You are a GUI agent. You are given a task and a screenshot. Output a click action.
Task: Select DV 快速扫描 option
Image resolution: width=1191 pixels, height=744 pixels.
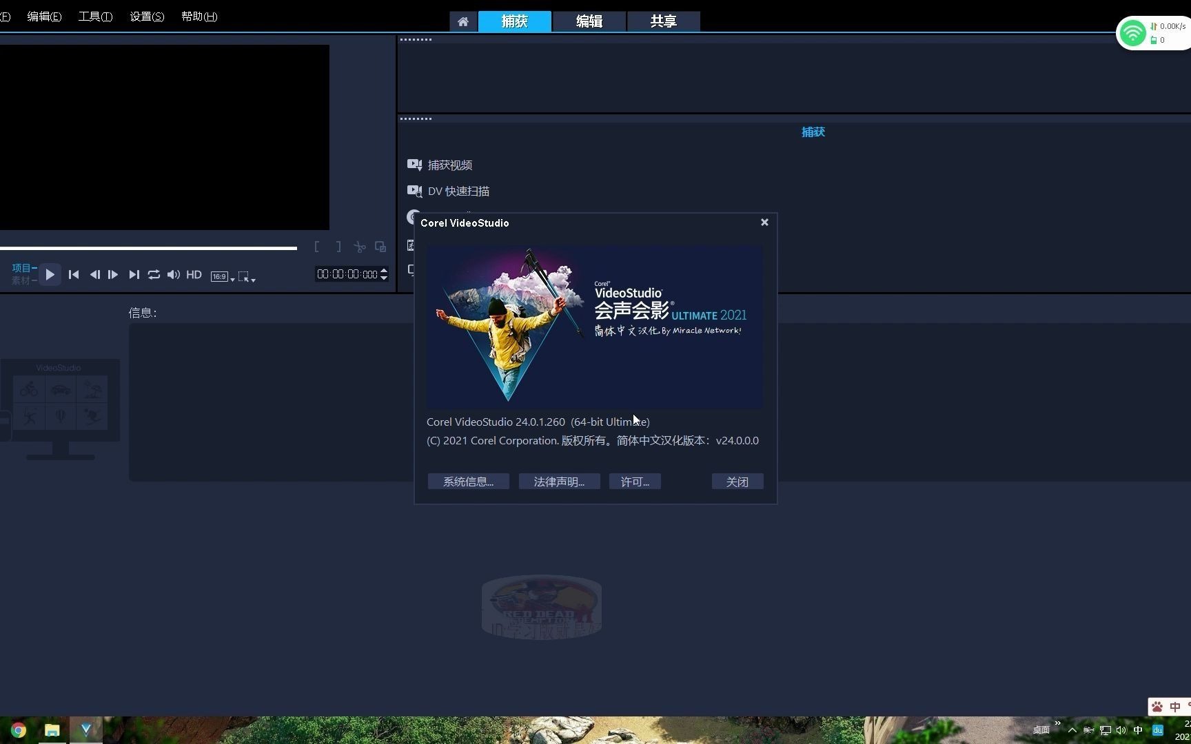click(x=458, y=192)
